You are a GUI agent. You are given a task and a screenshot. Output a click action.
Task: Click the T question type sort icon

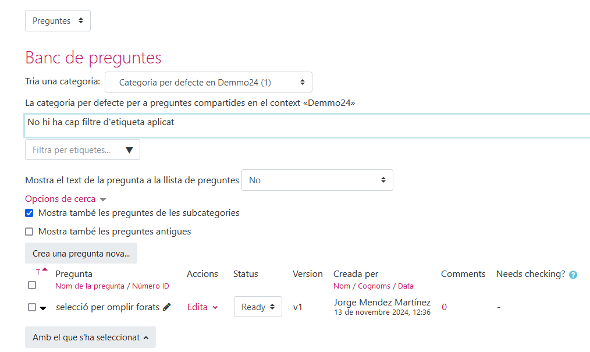(38, 272)
